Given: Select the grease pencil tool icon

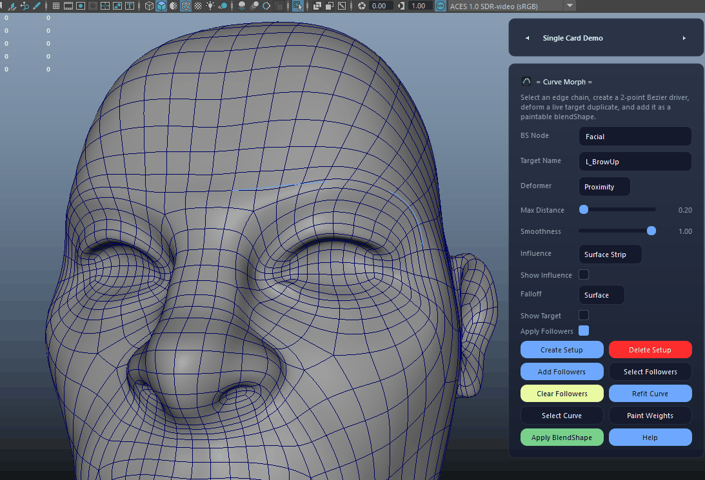Looking at the screenshot, I should tap(37, 6).
